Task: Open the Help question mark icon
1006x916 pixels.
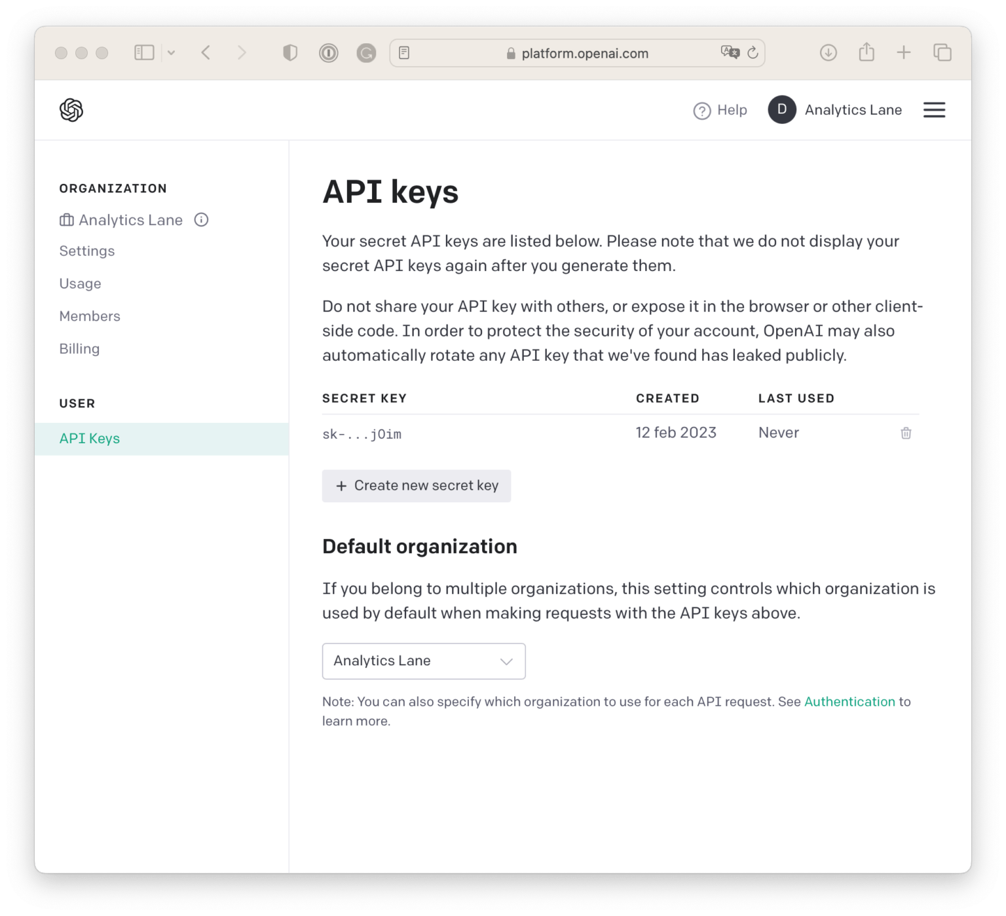Action: click(701, 111)
